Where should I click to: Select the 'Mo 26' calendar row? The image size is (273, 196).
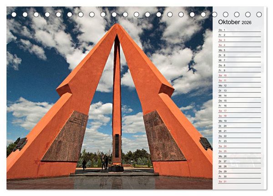tap(240, 156)
